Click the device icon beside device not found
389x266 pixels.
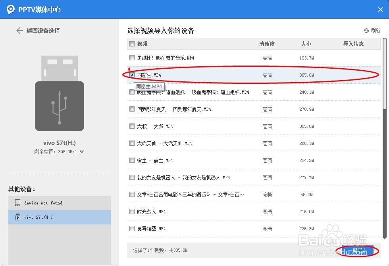pyautogui.click(x=17, y=202)
